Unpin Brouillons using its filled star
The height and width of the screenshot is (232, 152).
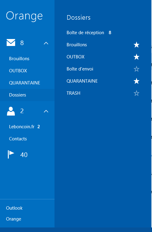click(x=137, y=45)
